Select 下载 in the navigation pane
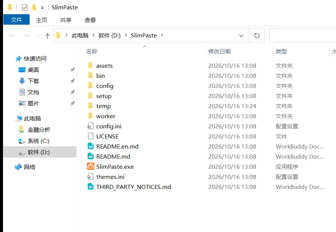 coord(33,81)
